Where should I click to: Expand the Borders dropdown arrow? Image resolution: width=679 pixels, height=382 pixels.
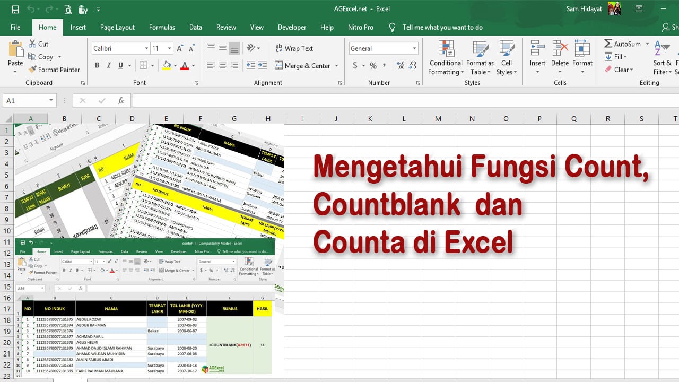coord(152,66)
